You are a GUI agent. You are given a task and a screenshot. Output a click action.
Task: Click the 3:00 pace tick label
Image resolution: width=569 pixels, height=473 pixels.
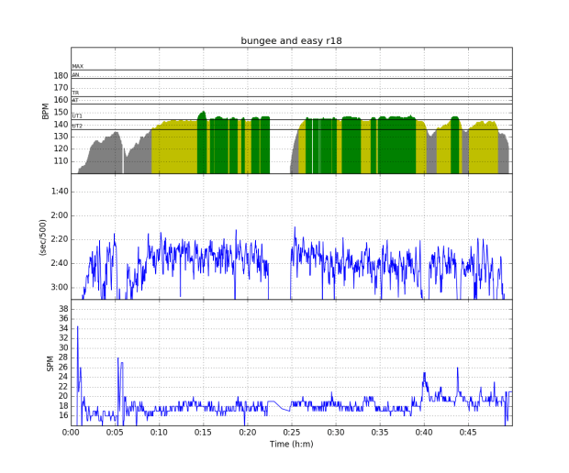tap(59, 287)
